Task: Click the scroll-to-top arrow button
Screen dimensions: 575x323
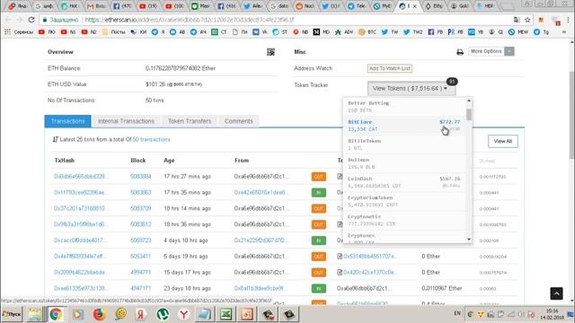Action: 556,293
